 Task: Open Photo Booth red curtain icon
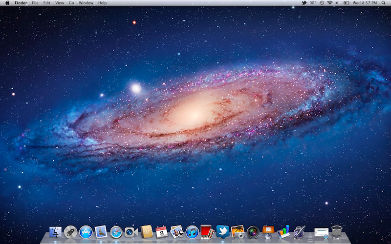[207, 231]
